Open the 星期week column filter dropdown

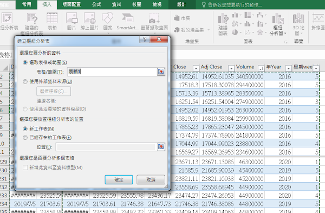click(316, 68)
